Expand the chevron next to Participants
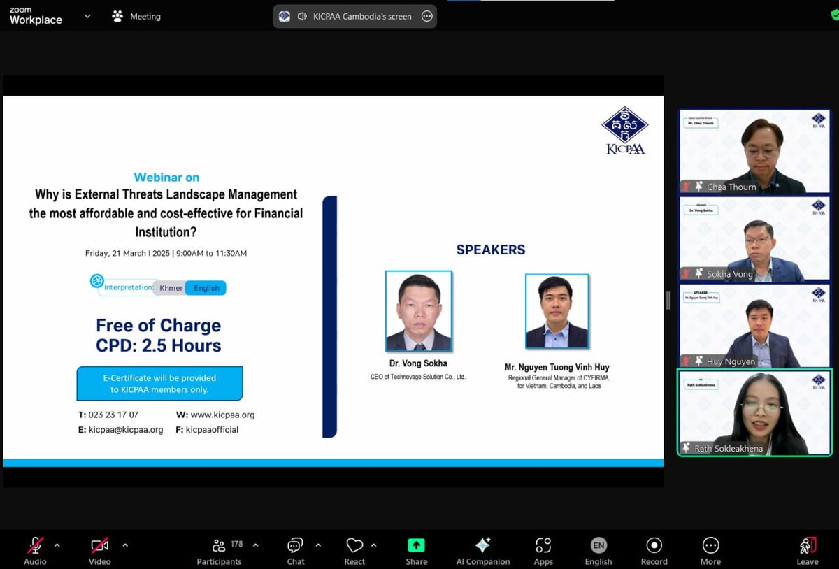Image resolution: width=839 pixels, height=569 pixels. [255, 545]
